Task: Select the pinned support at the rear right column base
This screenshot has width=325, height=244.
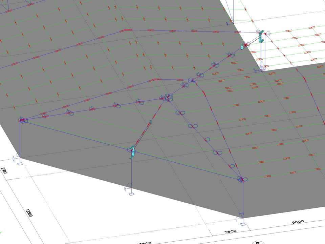Action: click(x=261, y=69)
